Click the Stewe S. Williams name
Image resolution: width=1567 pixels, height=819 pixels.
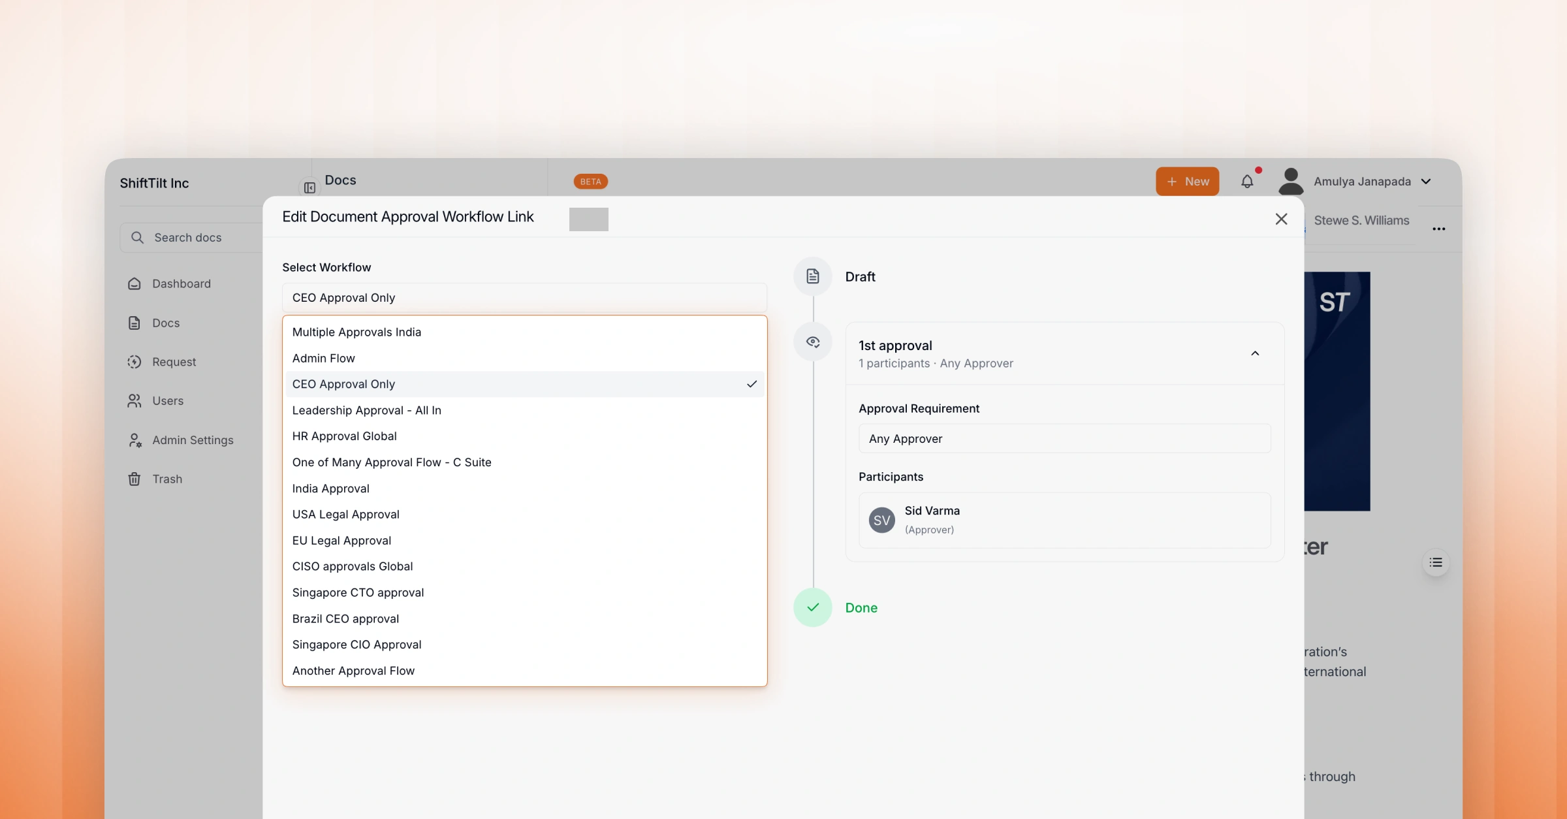coord(1361,220)
